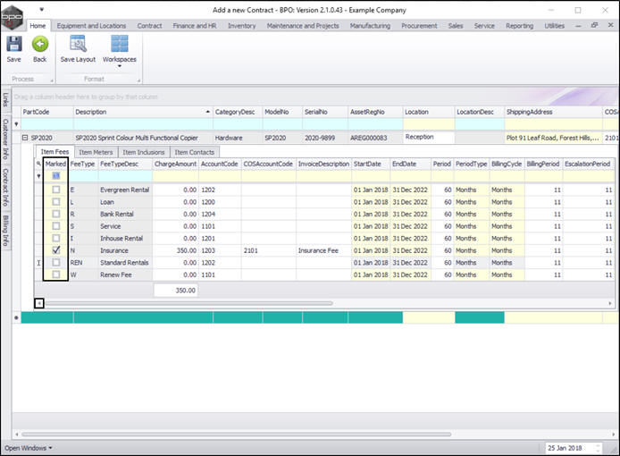Click the Location cell showing Reception
The image size is (620, 456).
[x=428, y=138]
